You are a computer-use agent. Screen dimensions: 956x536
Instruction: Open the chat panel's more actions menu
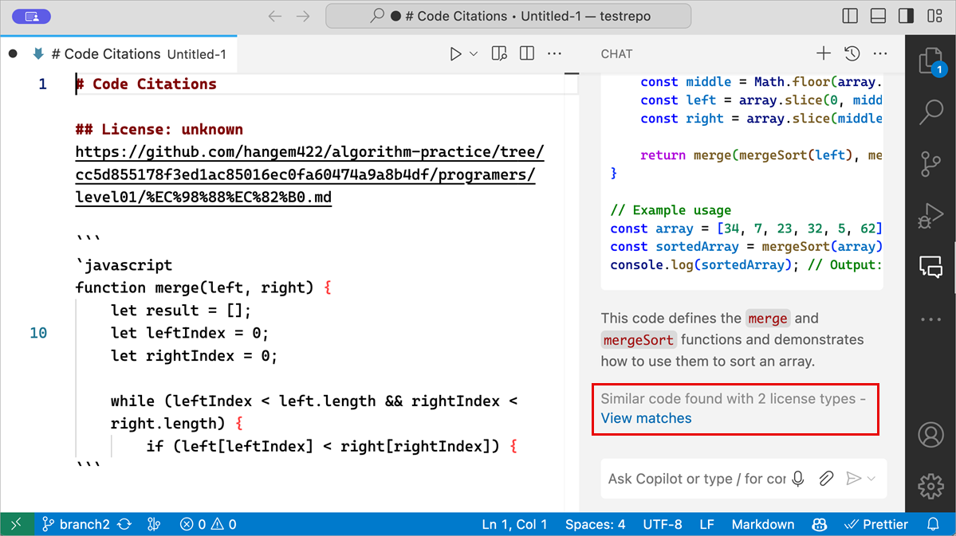coord(879,53)
